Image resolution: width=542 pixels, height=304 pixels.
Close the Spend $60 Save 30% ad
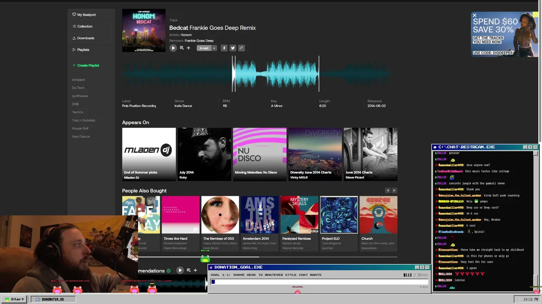click(x=474, y=15)
